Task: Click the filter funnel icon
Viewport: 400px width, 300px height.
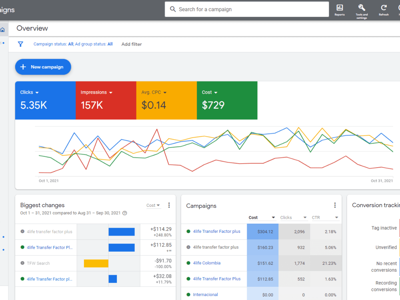Action: (20, 44)
